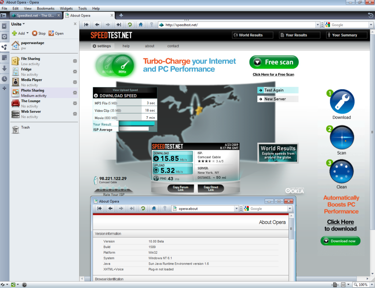Open the fit-to-width dropdown arrow in status bar

(x=348, y=284)
